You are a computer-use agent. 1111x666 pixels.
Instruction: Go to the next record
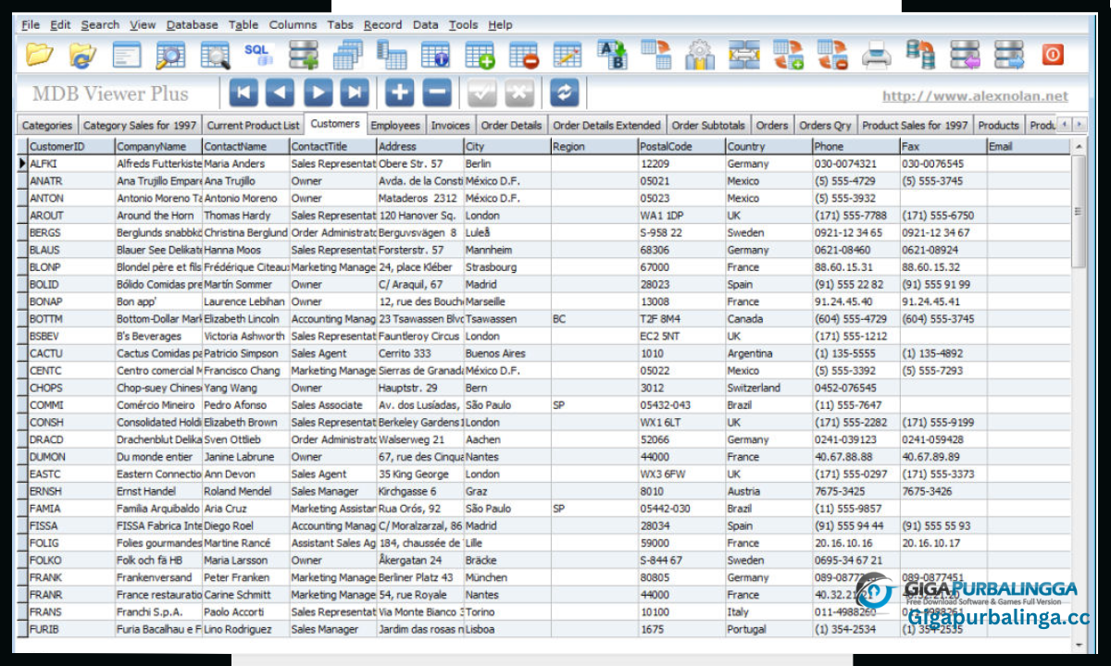coord(318,93)
